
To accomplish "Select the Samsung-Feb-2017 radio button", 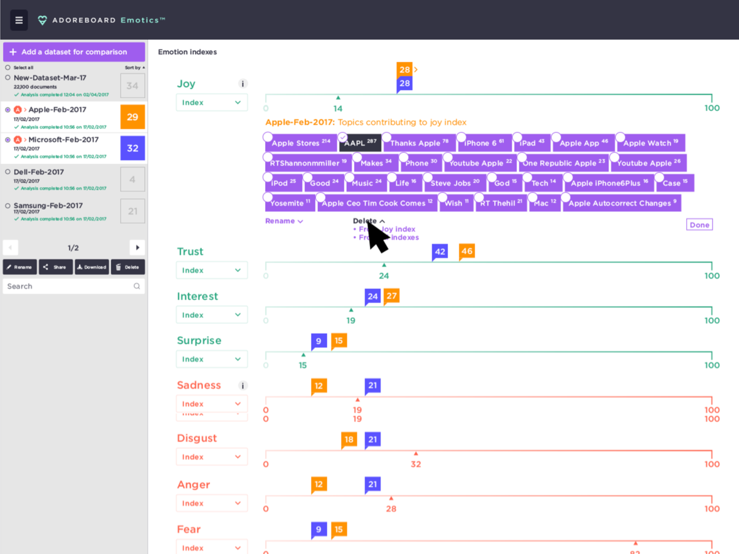I will [x=8, y=206].
